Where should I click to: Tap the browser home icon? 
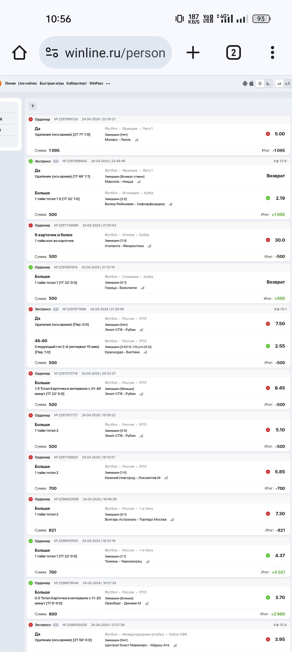[19, 52]
